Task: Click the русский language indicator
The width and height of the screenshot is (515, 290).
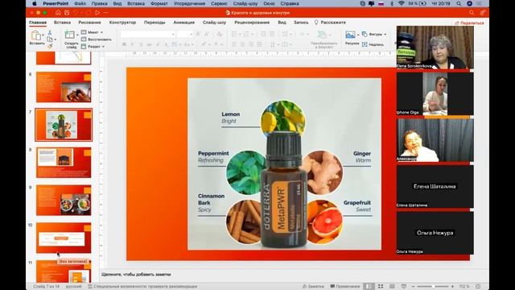Action: 73,287
